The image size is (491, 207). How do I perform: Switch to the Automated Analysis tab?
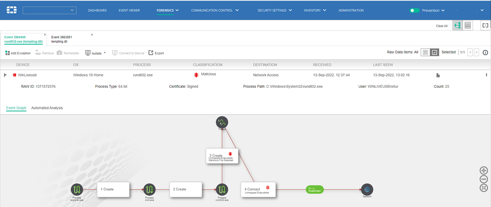click(x=47, y=108)
